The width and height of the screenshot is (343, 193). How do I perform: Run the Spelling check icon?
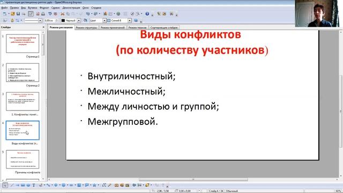[50, 14]
